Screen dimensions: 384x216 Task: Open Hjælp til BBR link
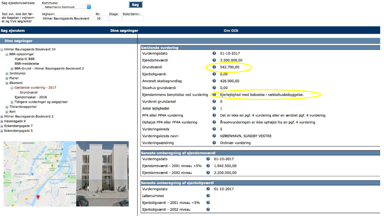click(x=24, y=59)
